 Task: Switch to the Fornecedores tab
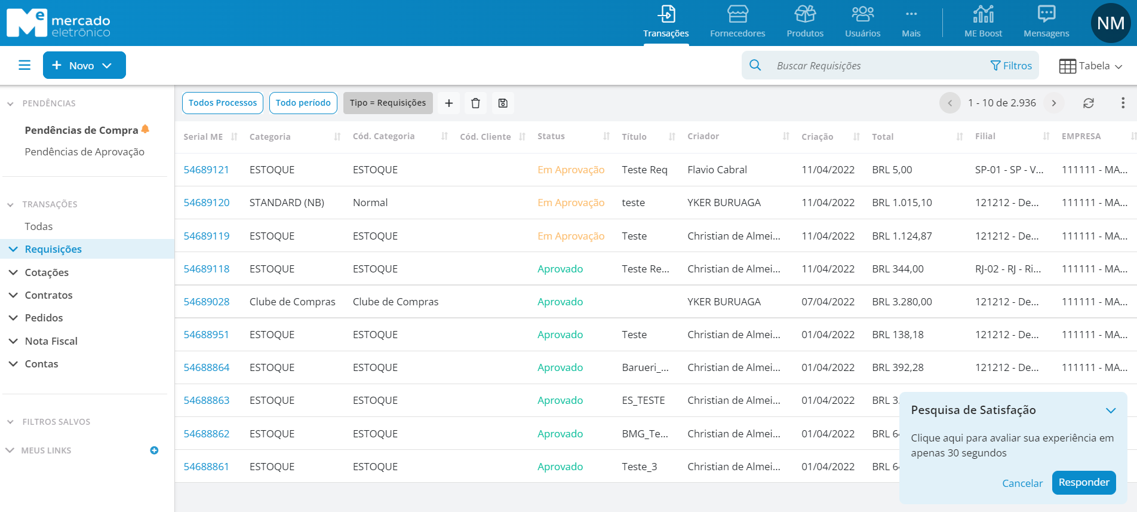pos(737,22)
